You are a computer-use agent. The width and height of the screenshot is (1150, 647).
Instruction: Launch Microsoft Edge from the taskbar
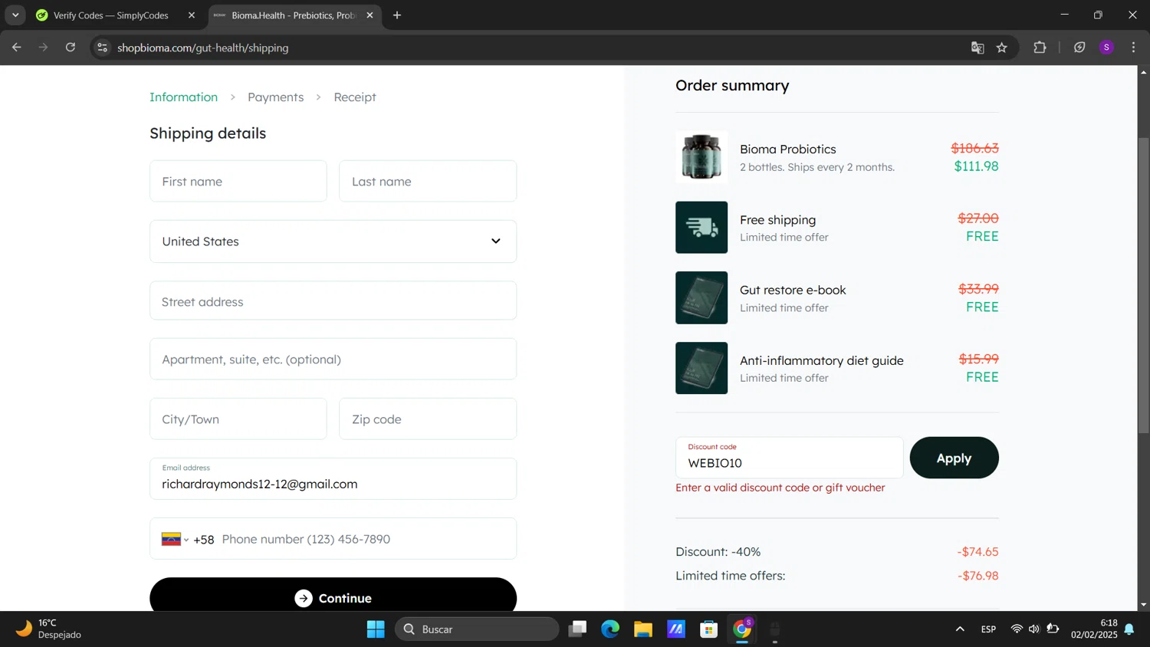tap(610, 629)
